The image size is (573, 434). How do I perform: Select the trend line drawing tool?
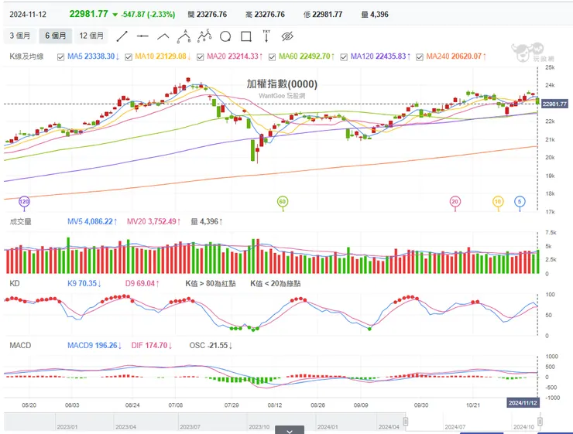click(x=122, y=36)
